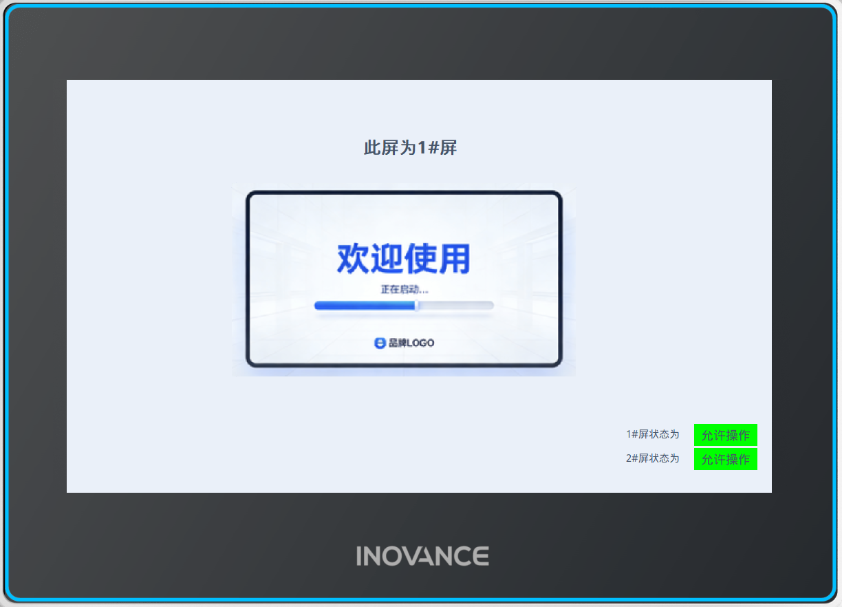Click the 2#屏状态为 label
The width and height of the screenshot is (842, 607).
click(x=652, y=458)
